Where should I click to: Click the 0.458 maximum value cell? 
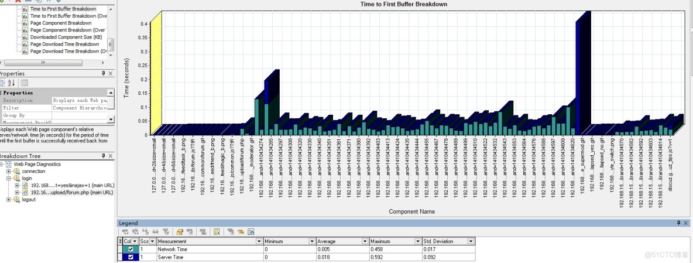pos(395,250)
